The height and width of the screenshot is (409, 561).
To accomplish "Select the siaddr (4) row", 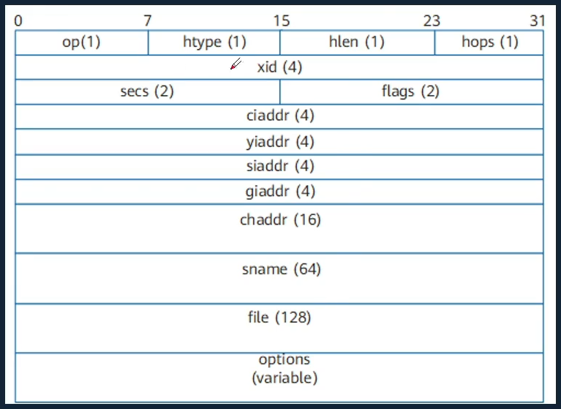I will [x=279, y=167].
